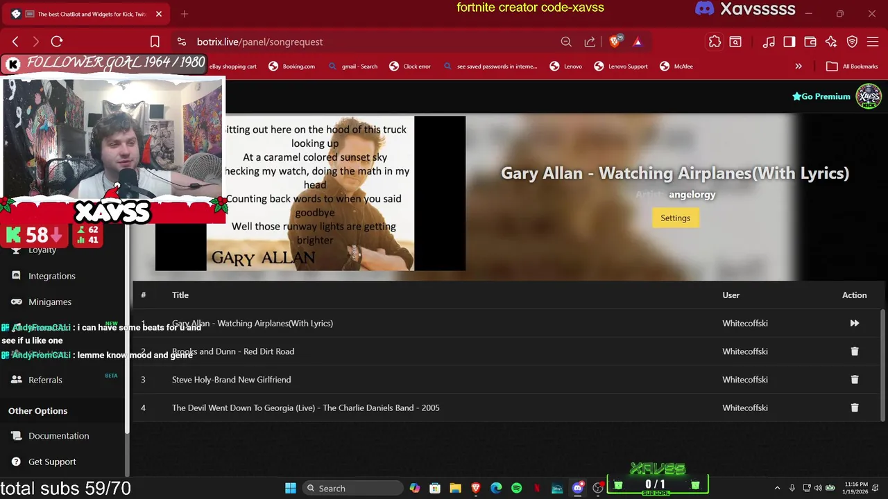Click the Windows taskbar Search box

[x=352, y=488]
